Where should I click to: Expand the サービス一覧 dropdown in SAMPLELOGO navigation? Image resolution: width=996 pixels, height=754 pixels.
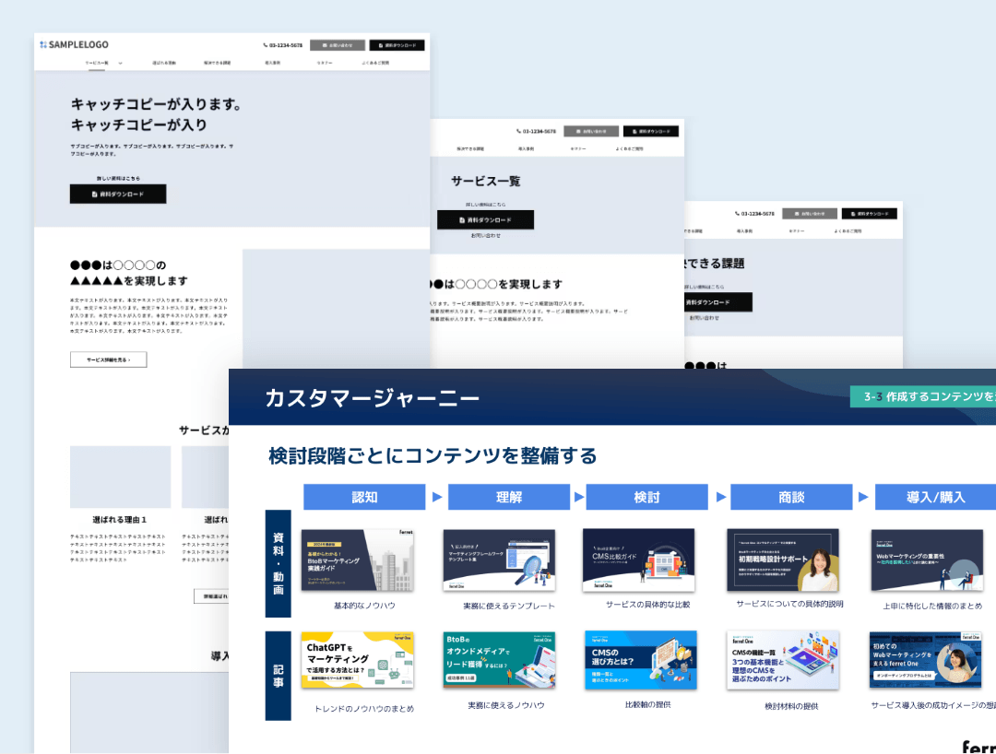click(98, 63)
